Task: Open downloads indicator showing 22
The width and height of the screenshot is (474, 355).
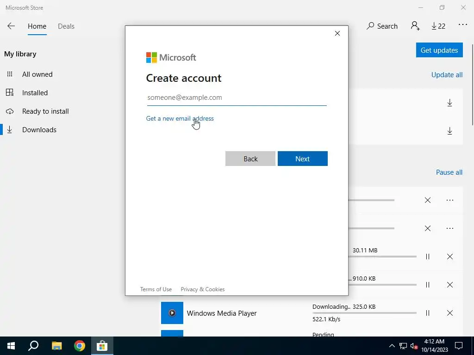Action: [x=438, y=26]
